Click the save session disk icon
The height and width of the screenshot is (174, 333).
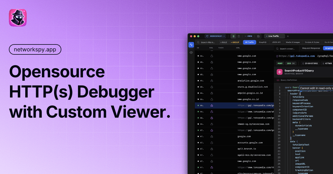pyautogui.click(x=258, y=36)
